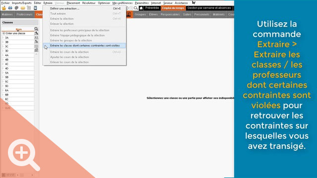Click the magnifier icon above class list
Viewport: 317px width, 178px height.
[x=36, y=29]
